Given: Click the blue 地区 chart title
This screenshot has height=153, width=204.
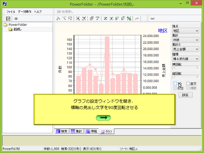Looking at the screenshot, I should (x=163, y=31).
